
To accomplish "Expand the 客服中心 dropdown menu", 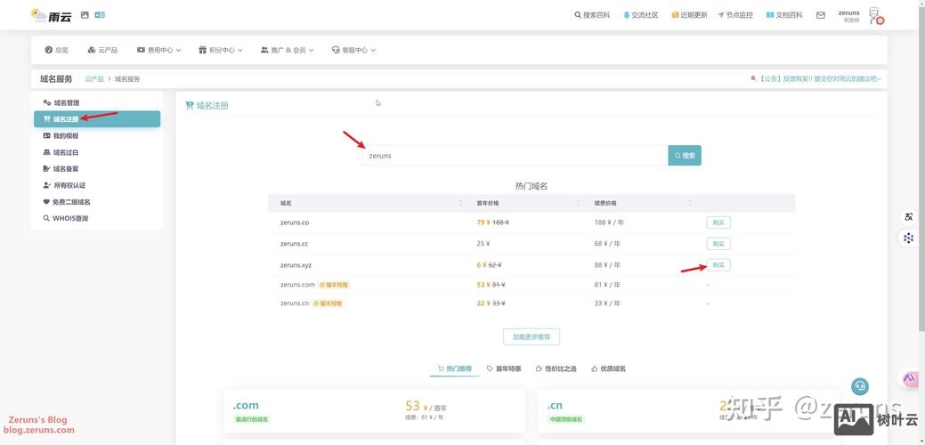I will (x=354, y=50).
